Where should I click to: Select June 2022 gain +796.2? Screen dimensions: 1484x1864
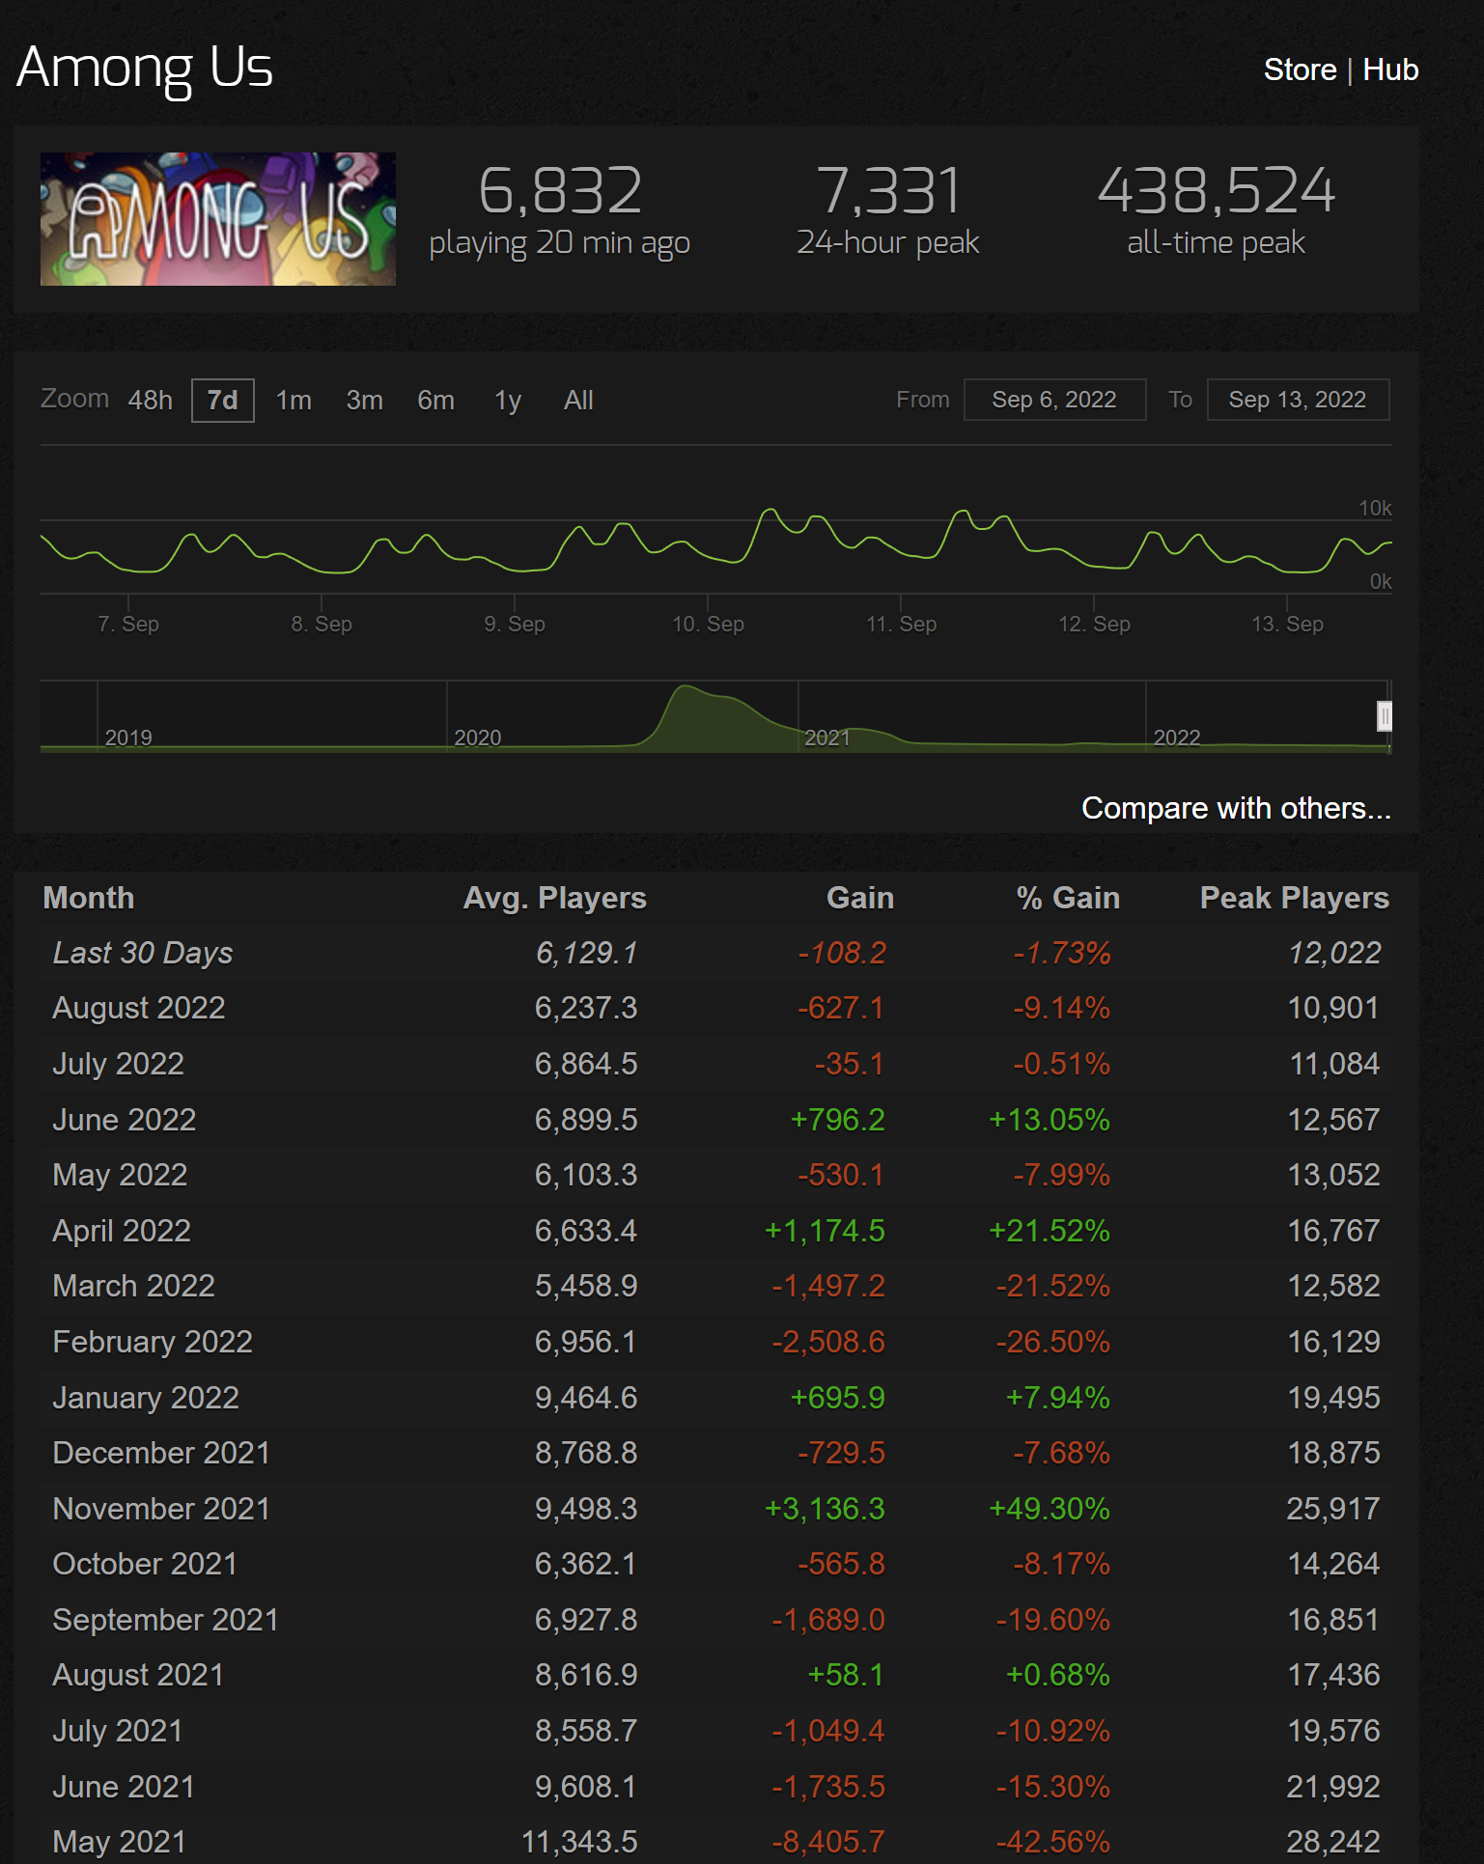tap(837, 1120)
